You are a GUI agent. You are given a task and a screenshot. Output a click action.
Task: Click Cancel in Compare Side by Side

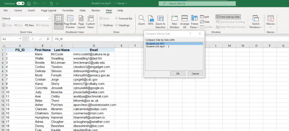click(195, 73)
